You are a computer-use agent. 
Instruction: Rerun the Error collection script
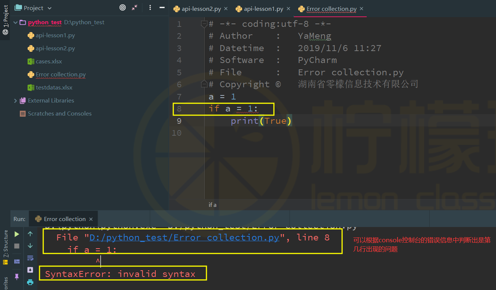click(17, 234)
